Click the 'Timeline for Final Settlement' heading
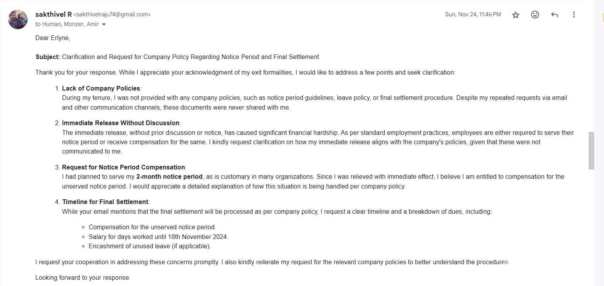The height and width of the screenshot is (286, 604). (105, 202)
